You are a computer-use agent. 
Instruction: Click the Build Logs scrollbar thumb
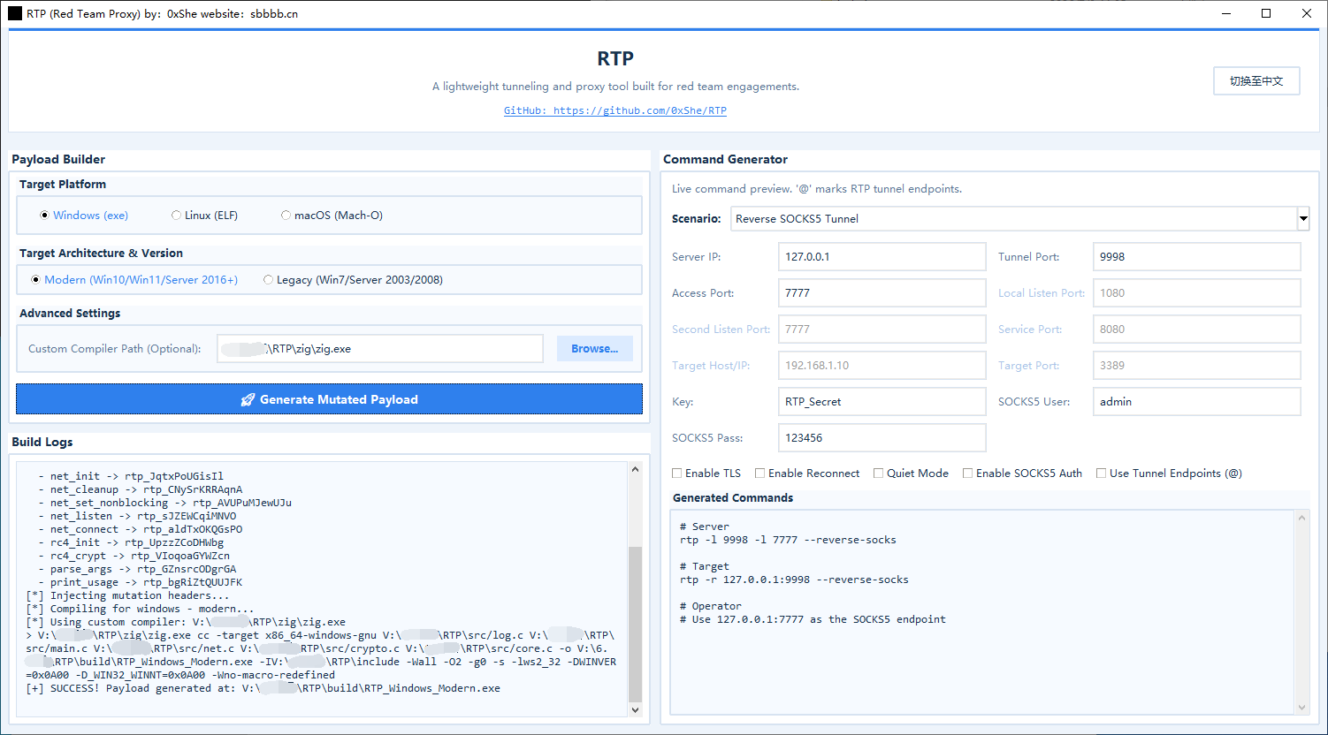pyautogui.click(x=635, y=624)
